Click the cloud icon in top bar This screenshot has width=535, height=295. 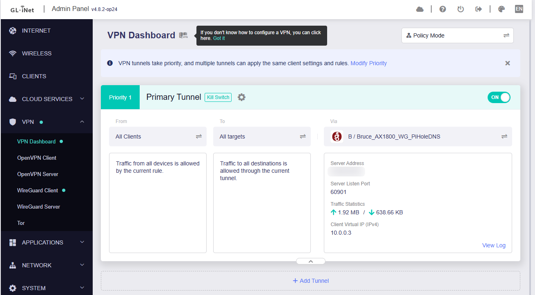[420, 9]
